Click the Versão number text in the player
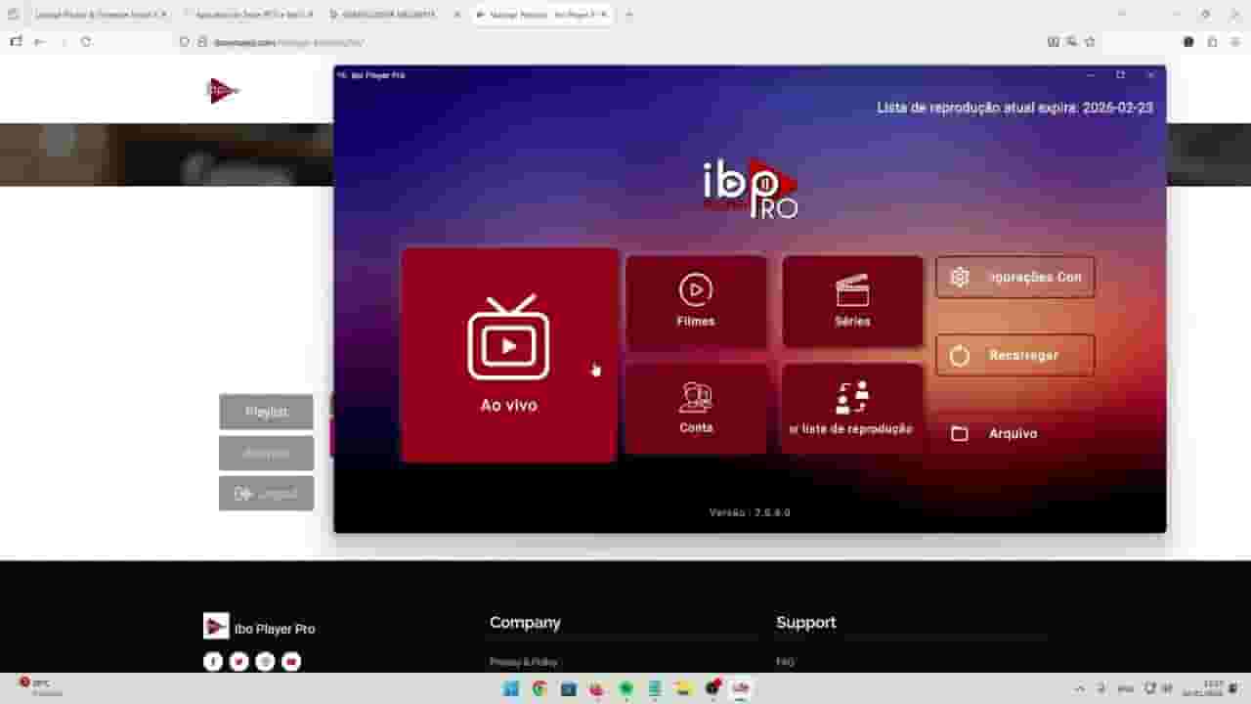The width and height of the screenshot is (1251, 704). 750,512
